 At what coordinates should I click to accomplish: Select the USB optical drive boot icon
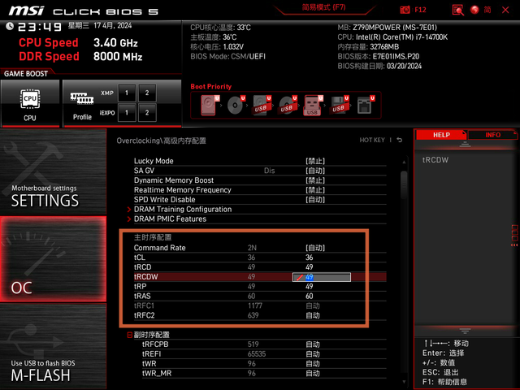(288, 105)
